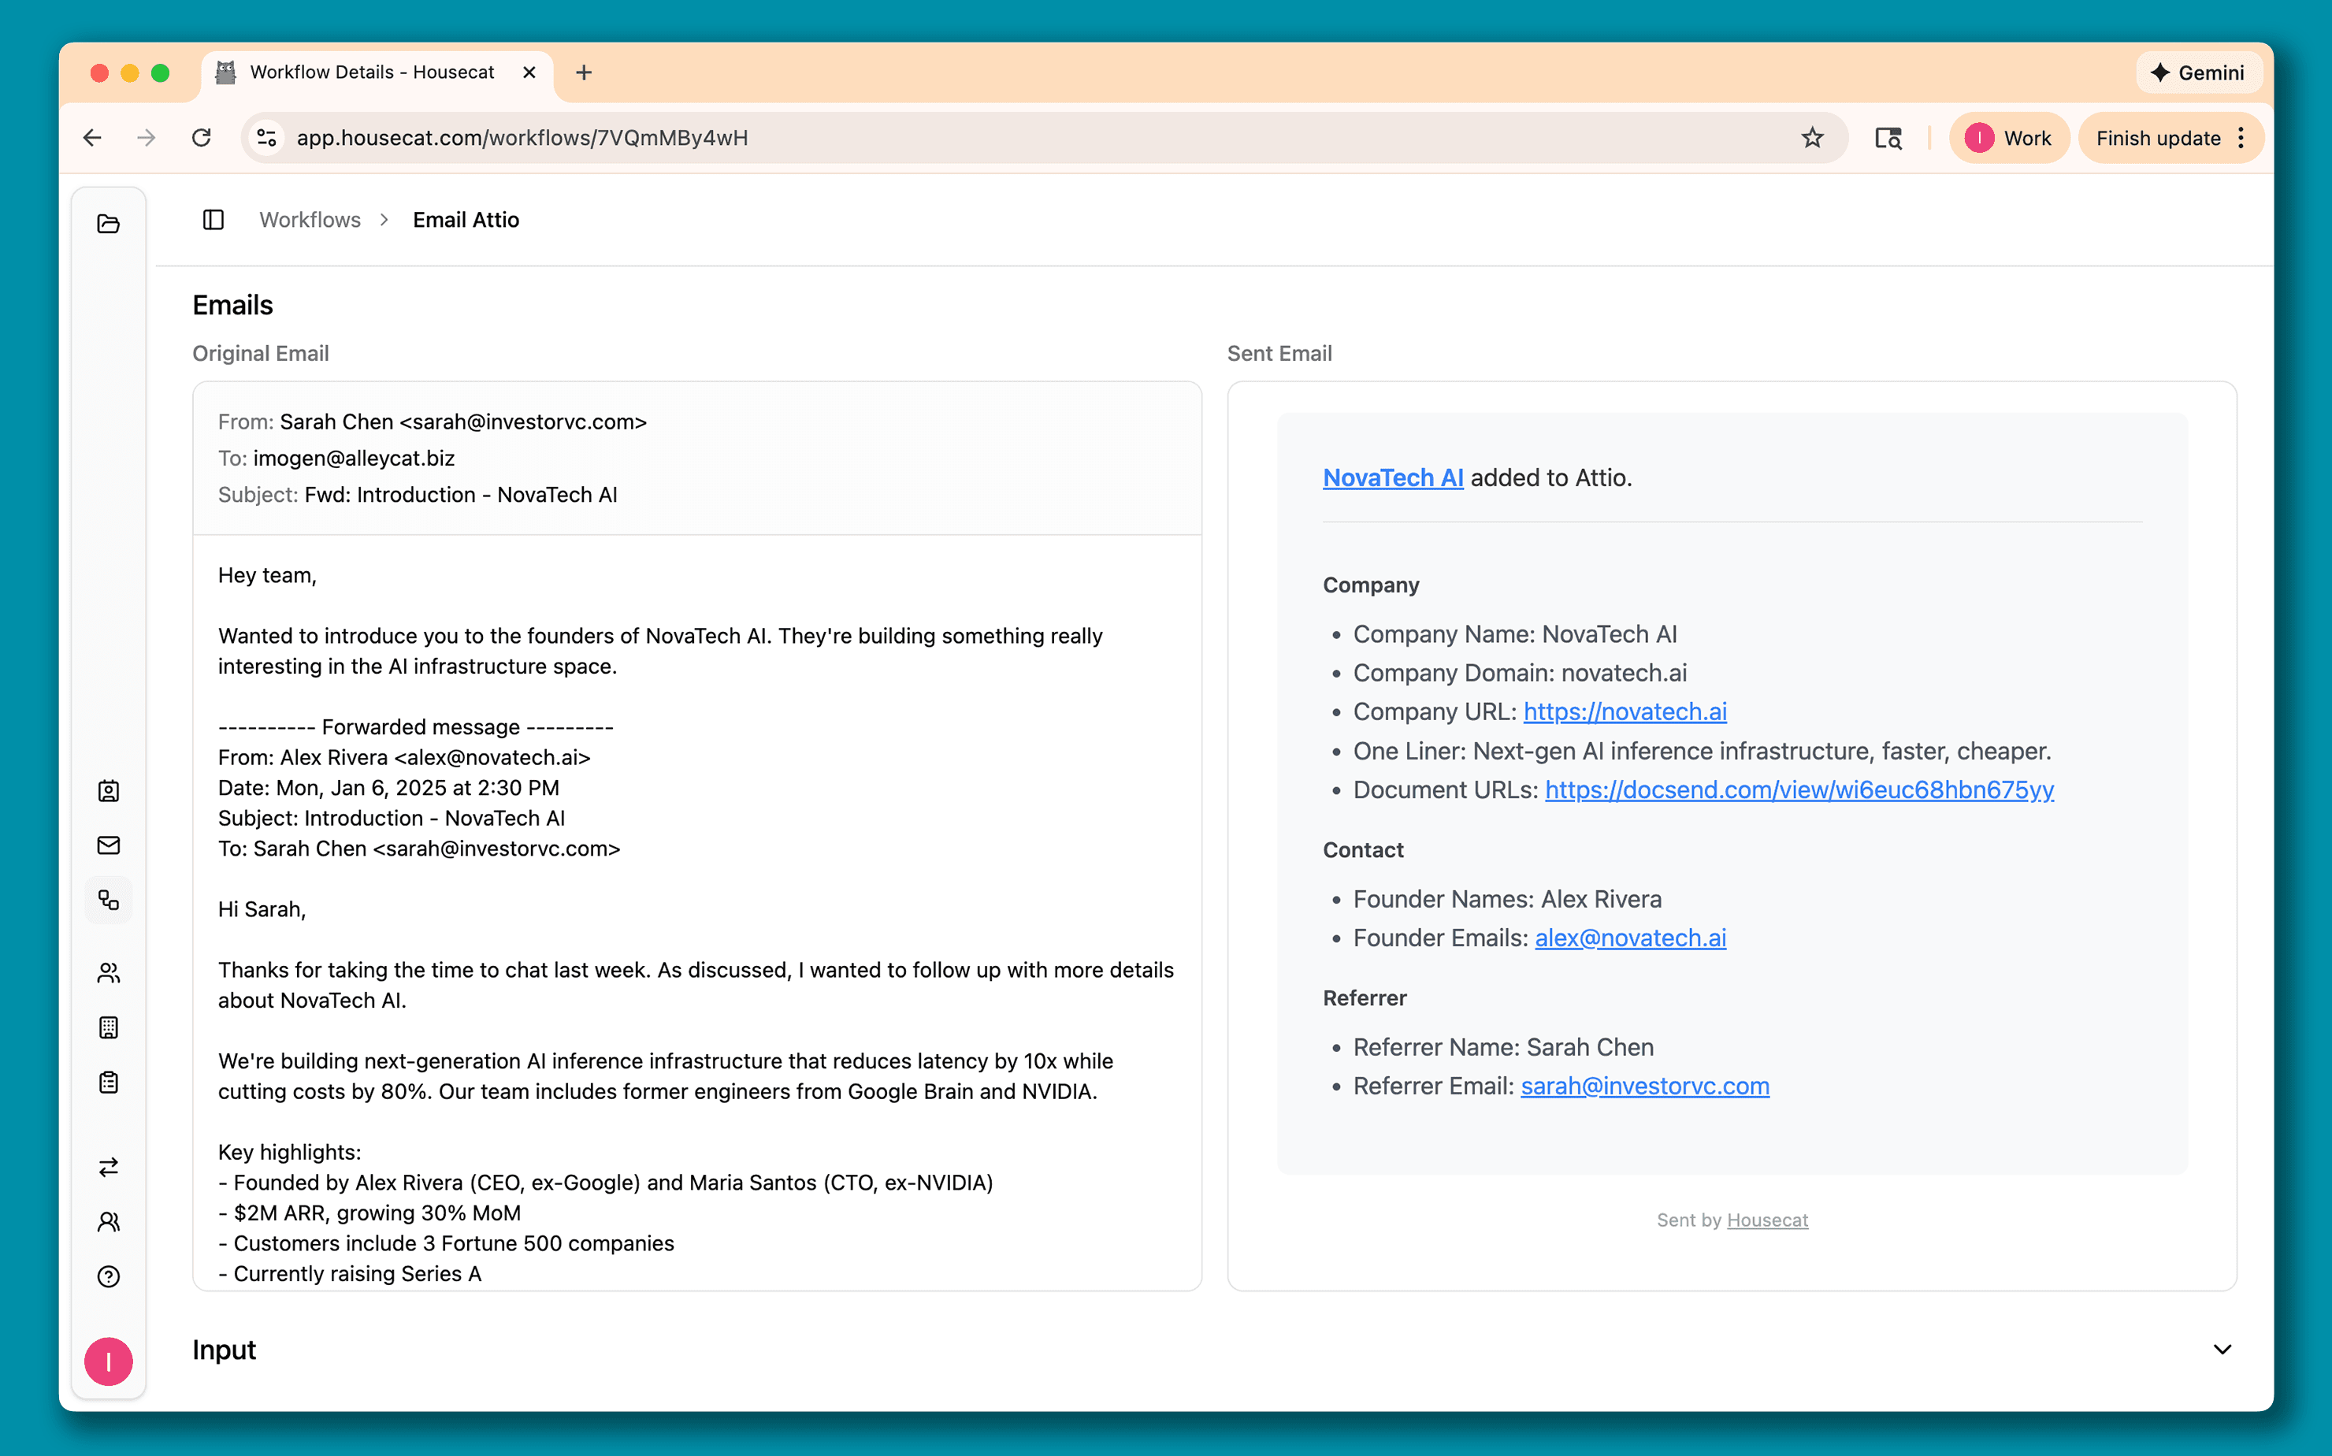Image resolution: width=2332 pixels, height=1456 pixels.
Task: Expand the Input section chevron
Action: [2221, 1349]
